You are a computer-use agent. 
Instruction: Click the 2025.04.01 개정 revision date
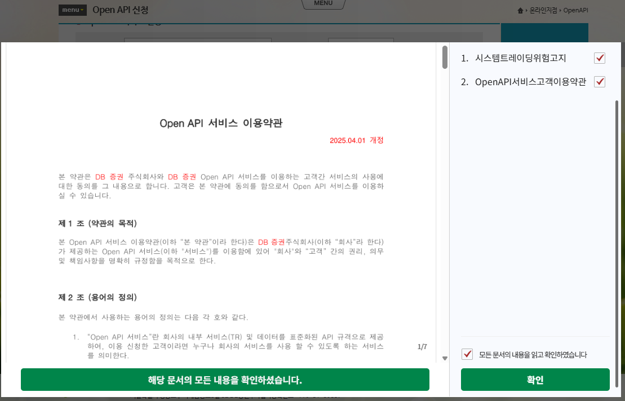click(356, 140)
